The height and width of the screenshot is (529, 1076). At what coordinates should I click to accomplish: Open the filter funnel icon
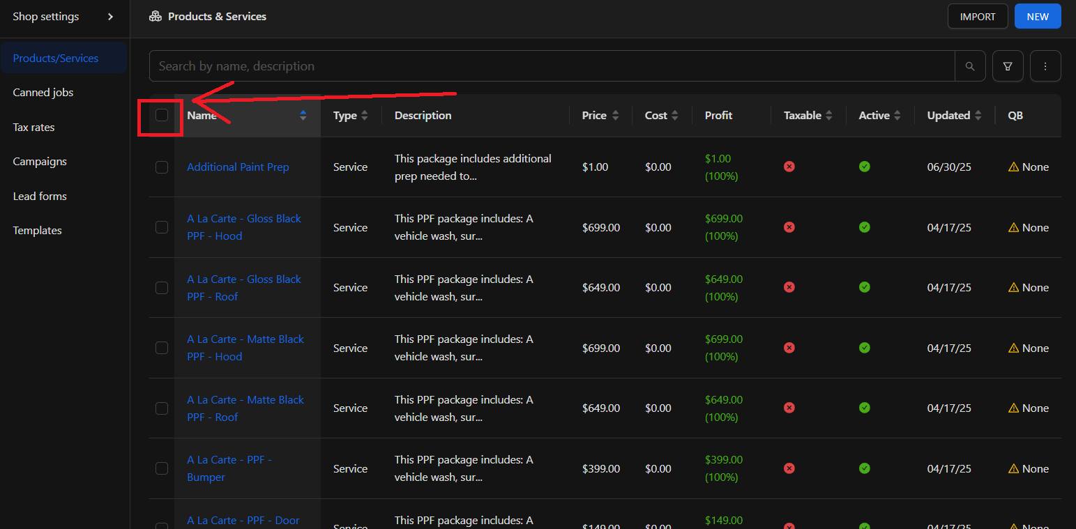click(x=1008, y=66)
